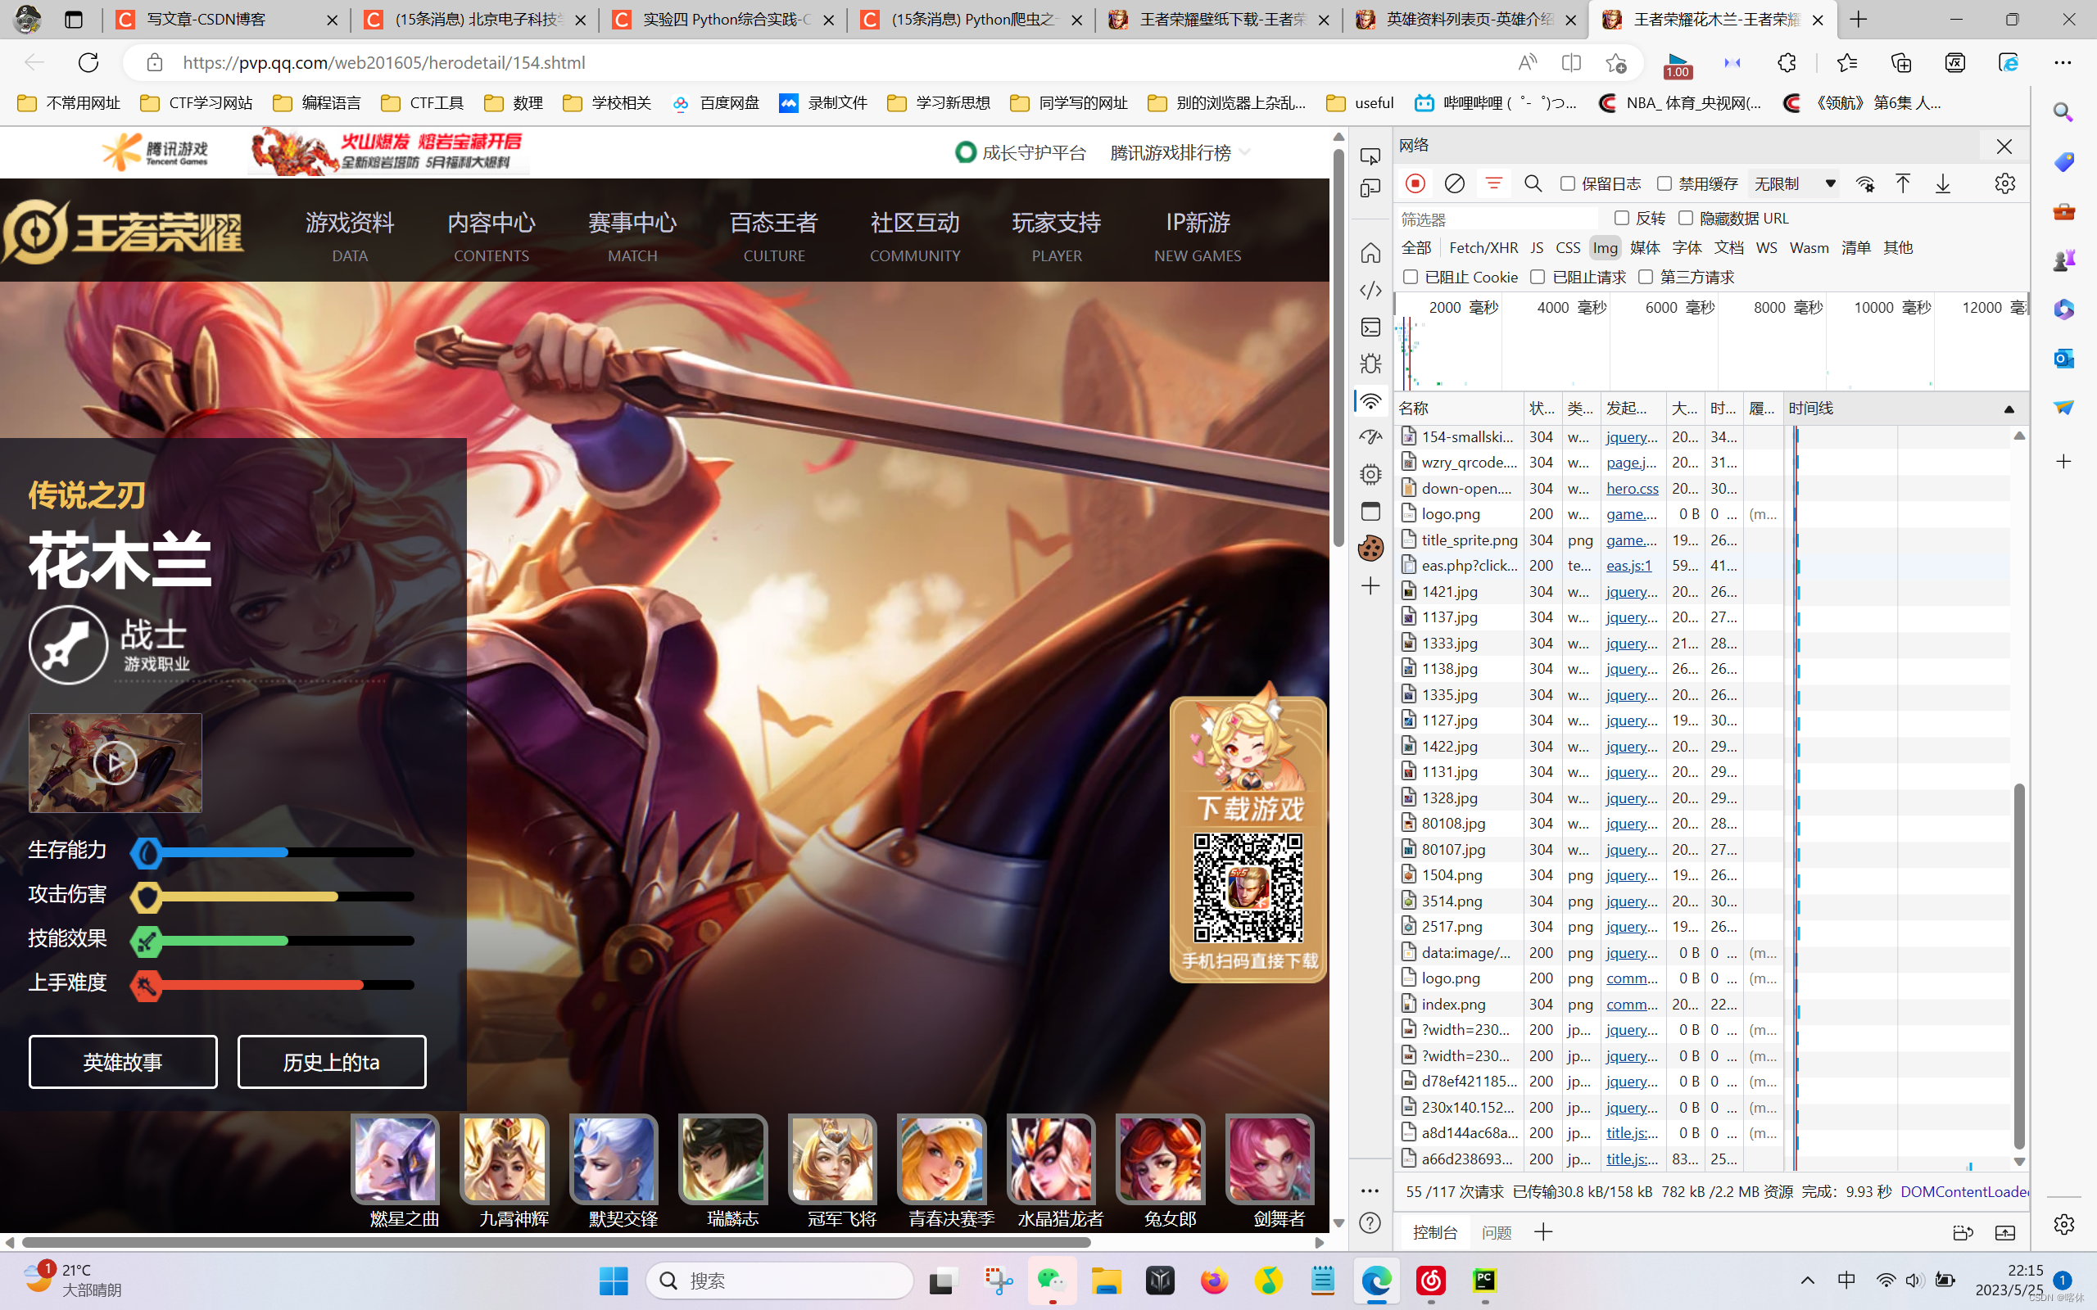The height and width of the screenshot is (1310, 2097).
Task: Open the 无限制 throttling dropdown
Action: click(1794, 183)
